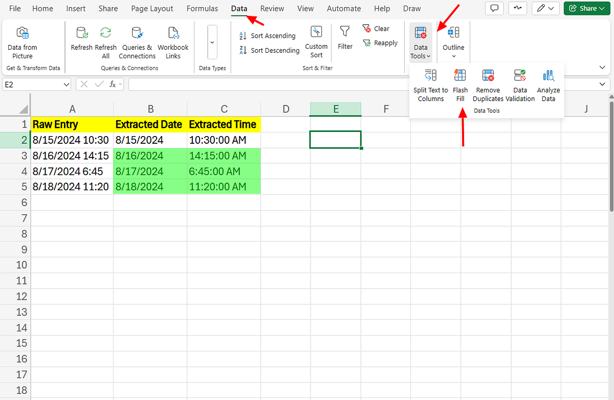Image resolution: width=614 pixels, height=400 pixels.
Task: Expand the Data Types gallery
Action: pos(212,42)
